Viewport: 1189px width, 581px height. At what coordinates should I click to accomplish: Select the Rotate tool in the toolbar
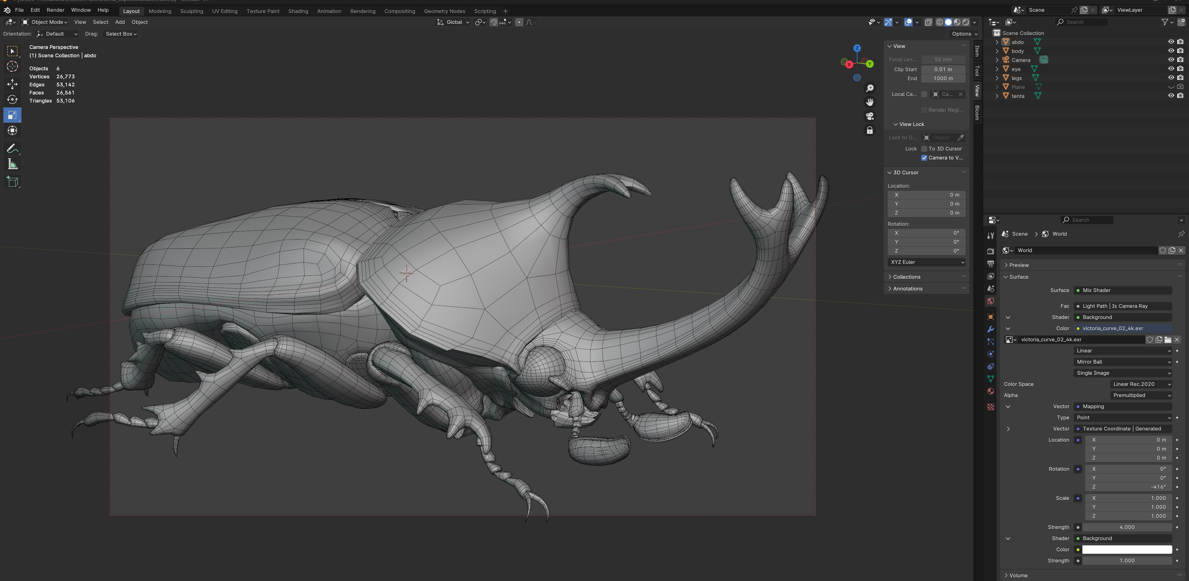tap(12, 100)
